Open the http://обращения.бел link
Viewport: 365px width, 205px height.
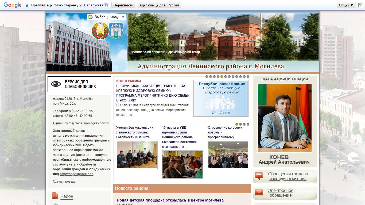(x=76, y=174)
